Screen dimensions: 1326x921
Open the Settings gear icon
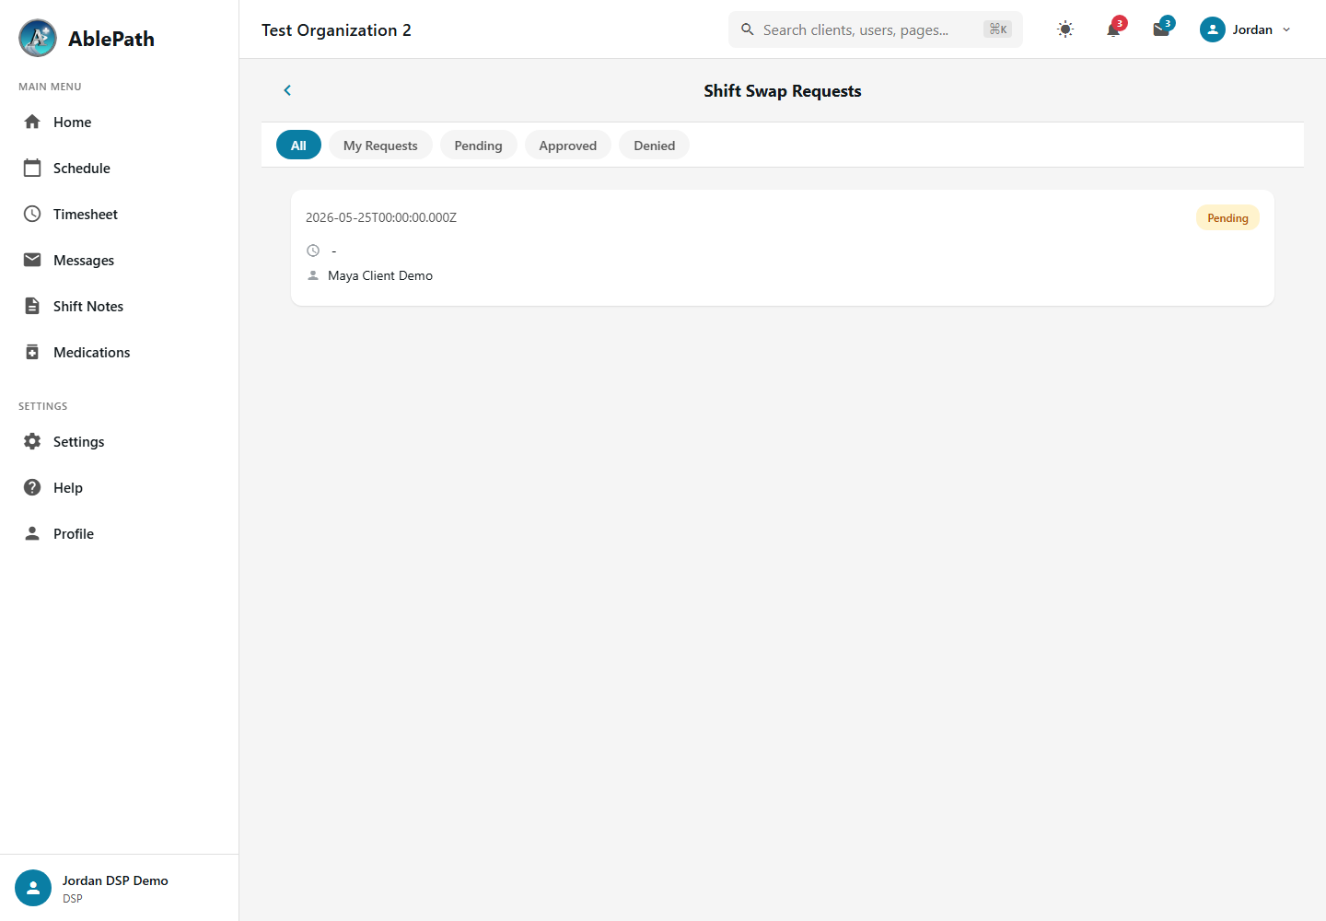point(32,441)
